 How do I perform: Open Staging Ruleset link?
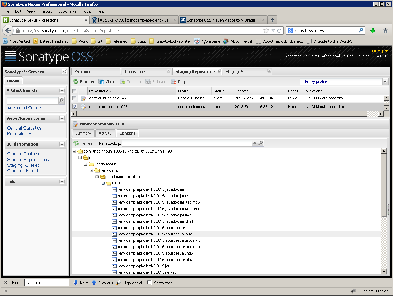pos(23,165)
